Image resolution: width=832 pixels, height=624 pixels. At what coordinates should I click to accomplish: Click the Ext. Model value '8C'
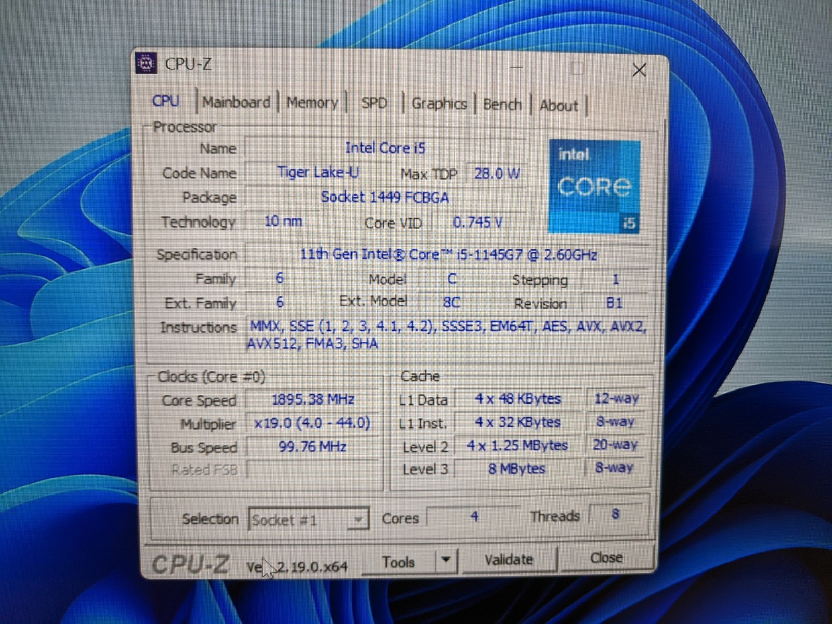(452, 303)
